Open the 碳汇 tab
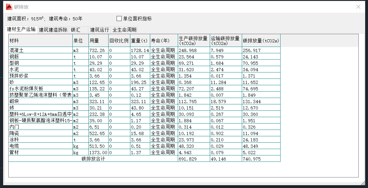 (76, 30)
